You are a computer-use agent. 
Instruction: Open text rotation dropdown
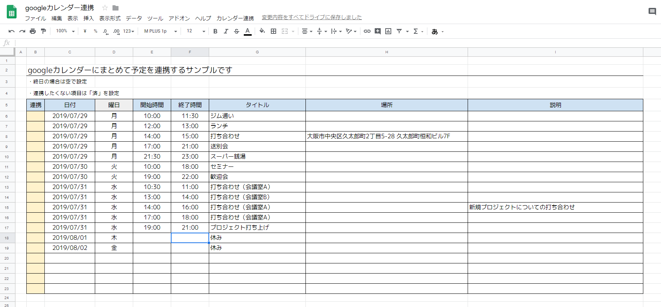[351, 31]
